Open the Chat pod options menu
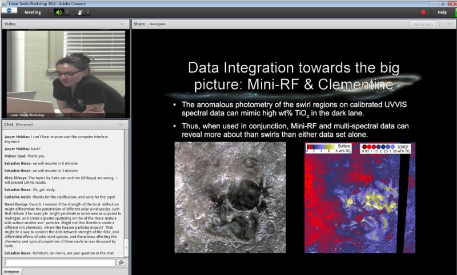 (122, 124)
